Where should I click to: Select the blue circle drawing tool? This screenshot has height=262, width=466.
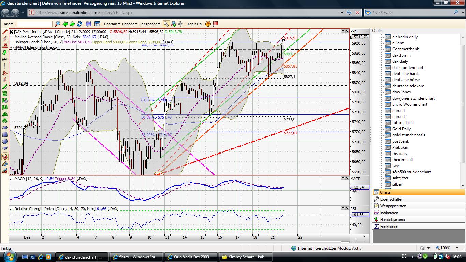click(x=5, y=141)
